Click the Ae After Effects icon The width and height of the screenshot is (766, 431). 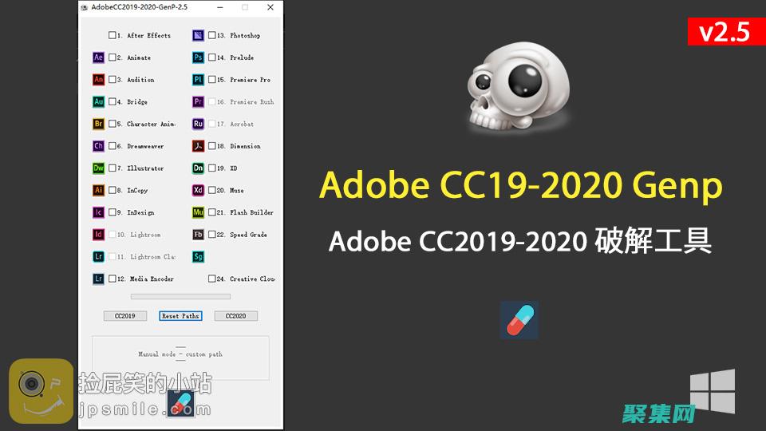[98, 57]
